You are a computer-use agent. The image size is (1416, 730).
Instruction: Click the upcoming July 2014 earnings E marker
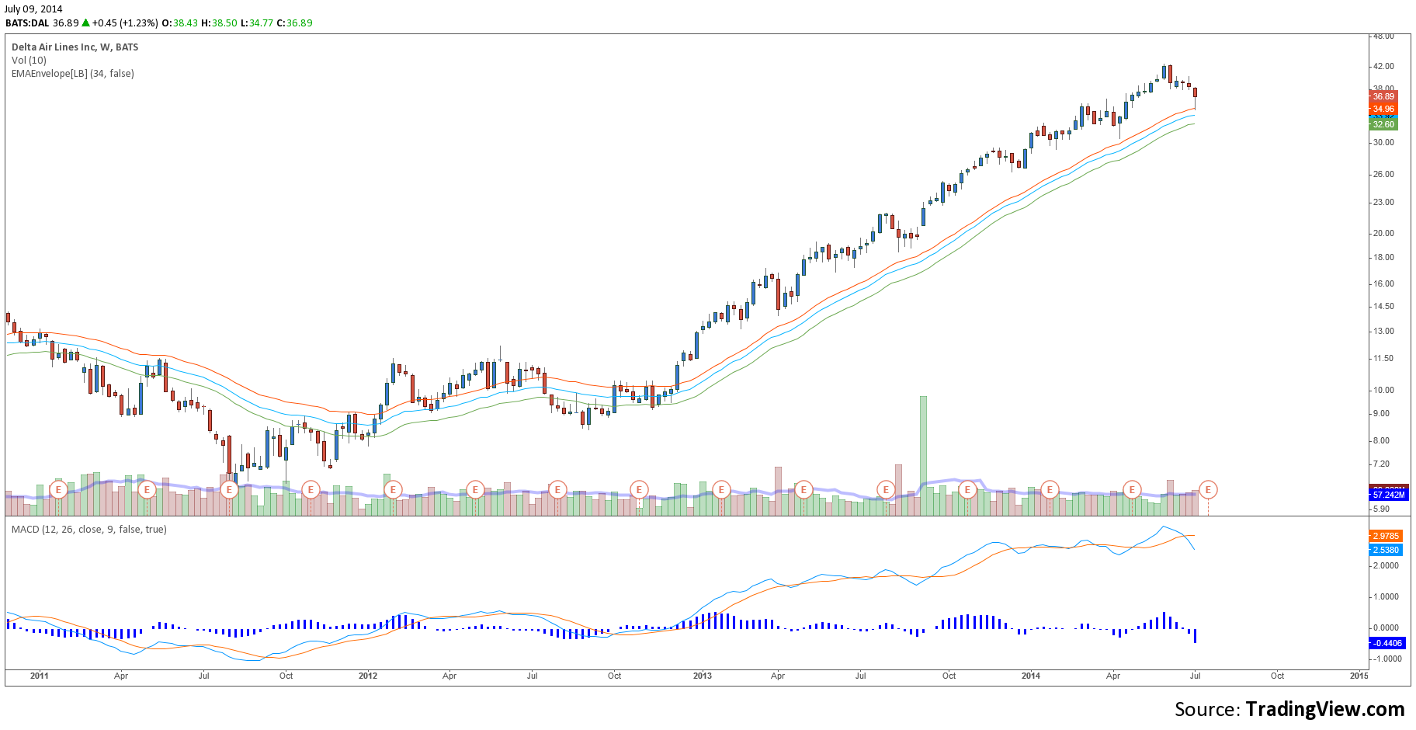coord(1208,490)
